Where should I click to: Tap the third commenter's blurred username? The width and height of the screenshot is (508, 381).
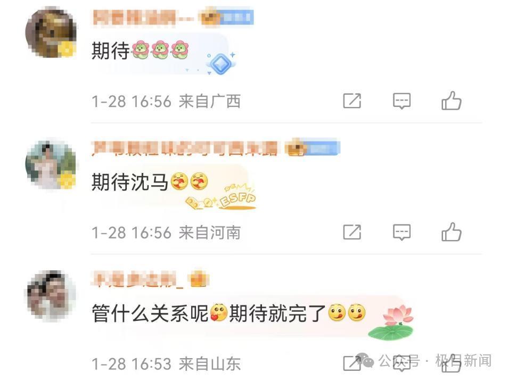coord(138,279)
